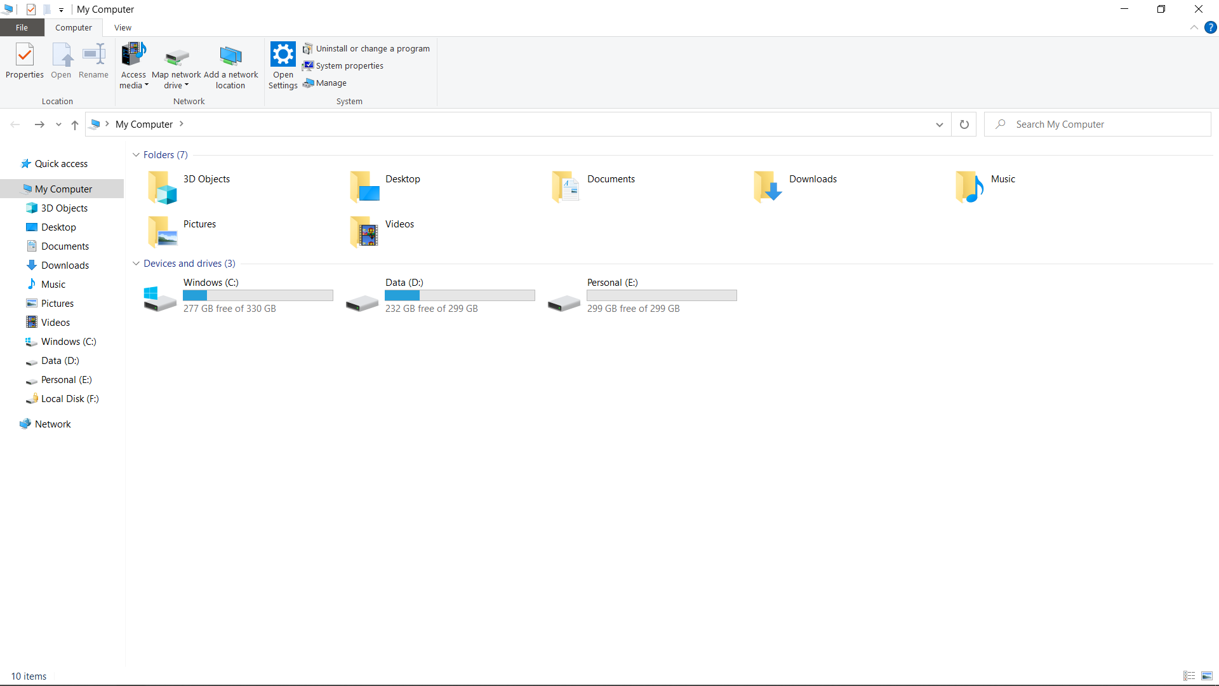Click Personal (E:) capacity usage bar

click(x=662, y=295)
